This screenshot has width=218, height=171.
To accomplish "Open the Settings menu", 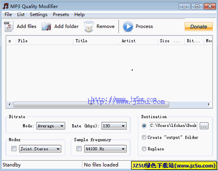I will [39, 14].
